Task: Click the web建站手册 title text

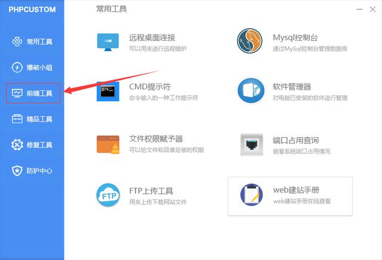Action: [x=296, y=190]
